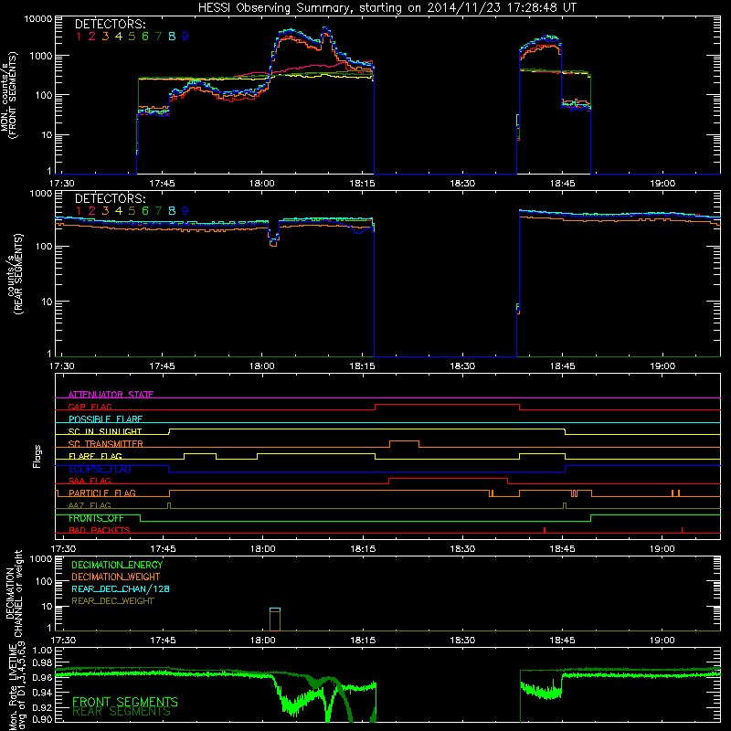
Task: Click the vertical Flags axis label
Action: pos(37,456)
